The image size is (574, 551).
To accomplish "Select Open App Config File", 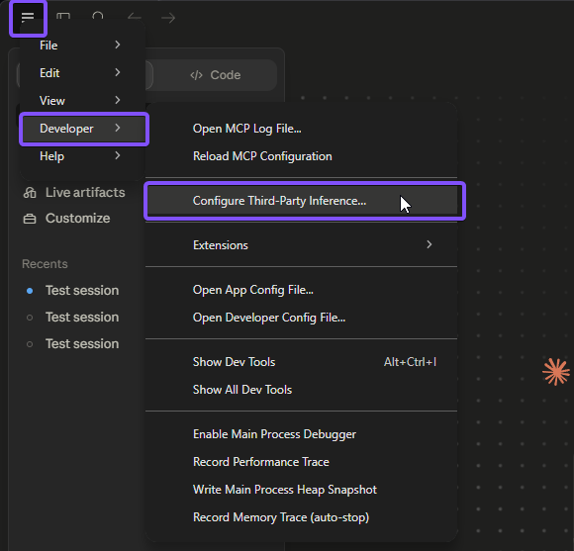I will pyautogui.click(x=301, y=290).
